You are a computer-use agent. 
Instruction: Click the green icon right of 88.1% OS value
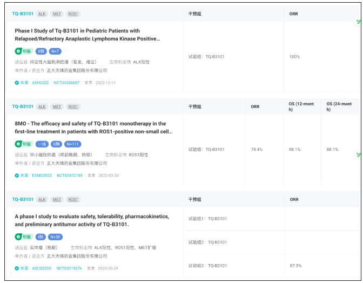point(358,155)
